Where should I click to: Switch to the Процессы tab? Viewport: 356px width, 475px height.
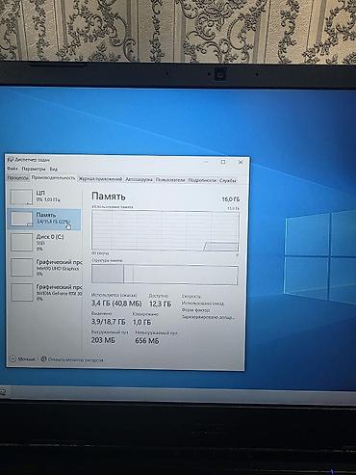point(18,178)
